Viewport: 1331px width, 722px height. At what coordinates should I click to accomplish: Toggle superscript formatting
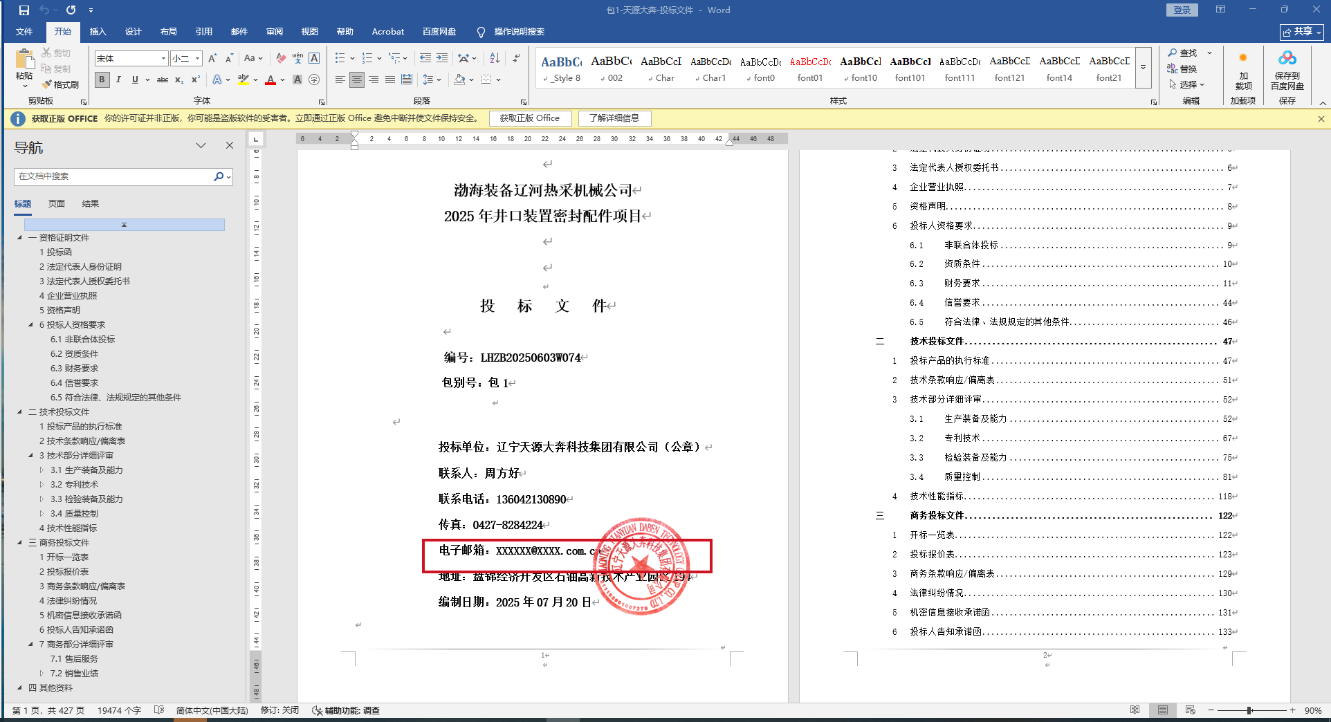coord(196,80)
